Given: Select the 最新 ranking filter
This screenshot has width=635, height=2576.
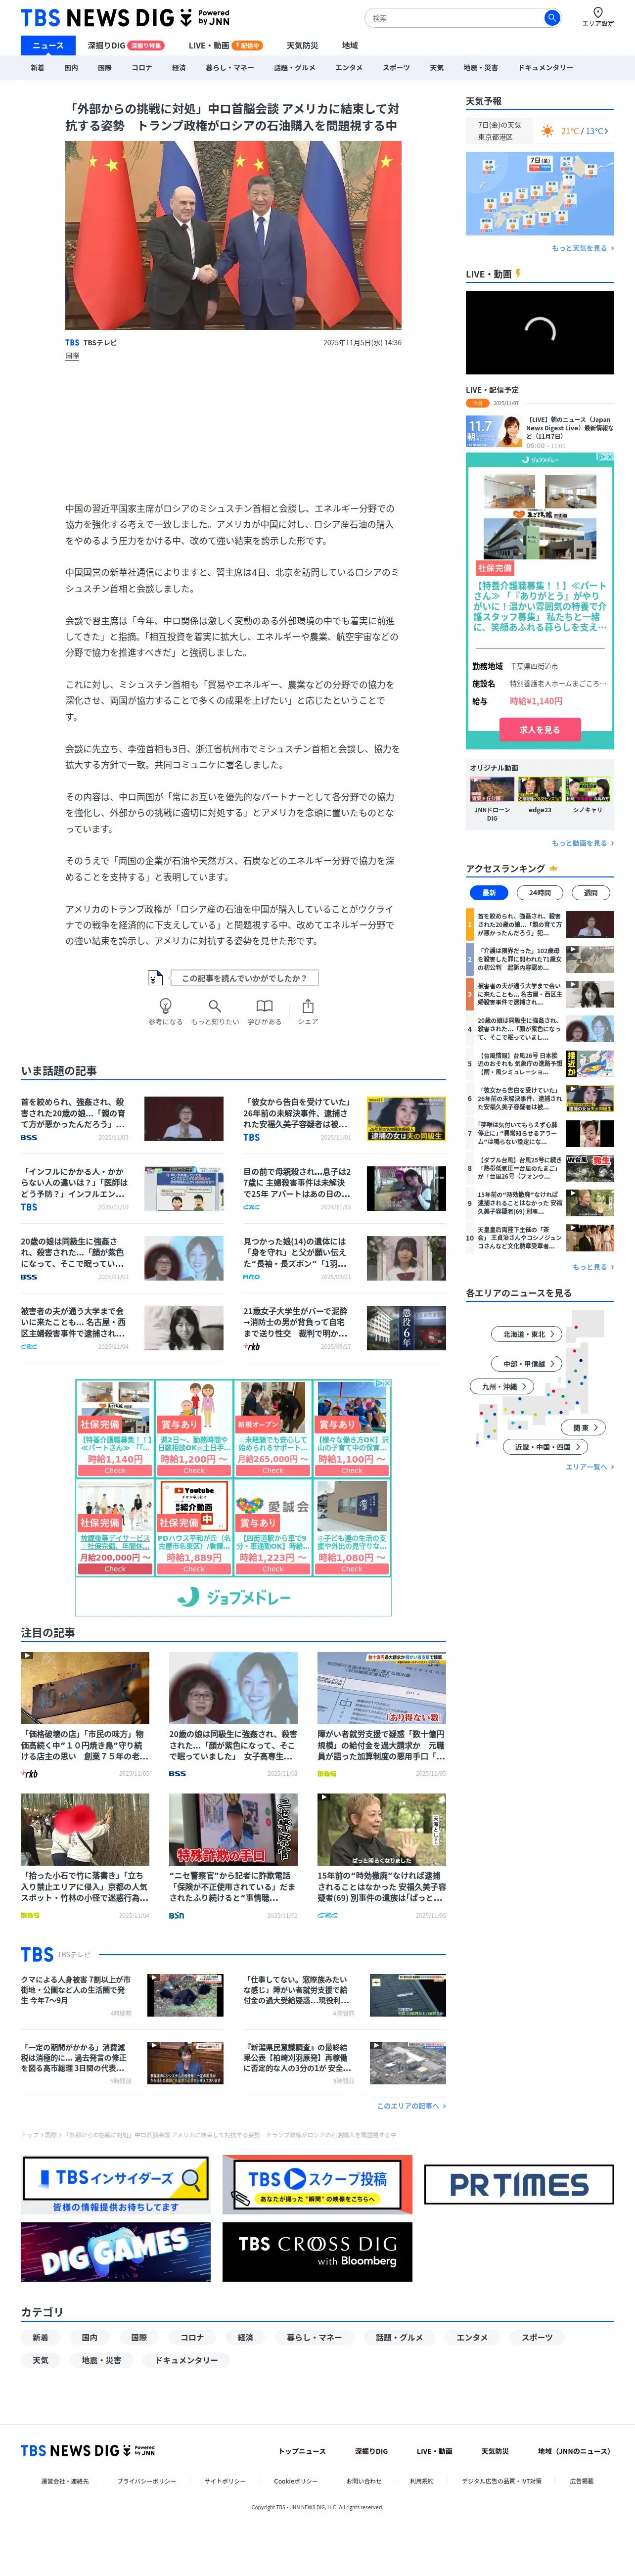Looking at the screenshot, I should 489,892.
